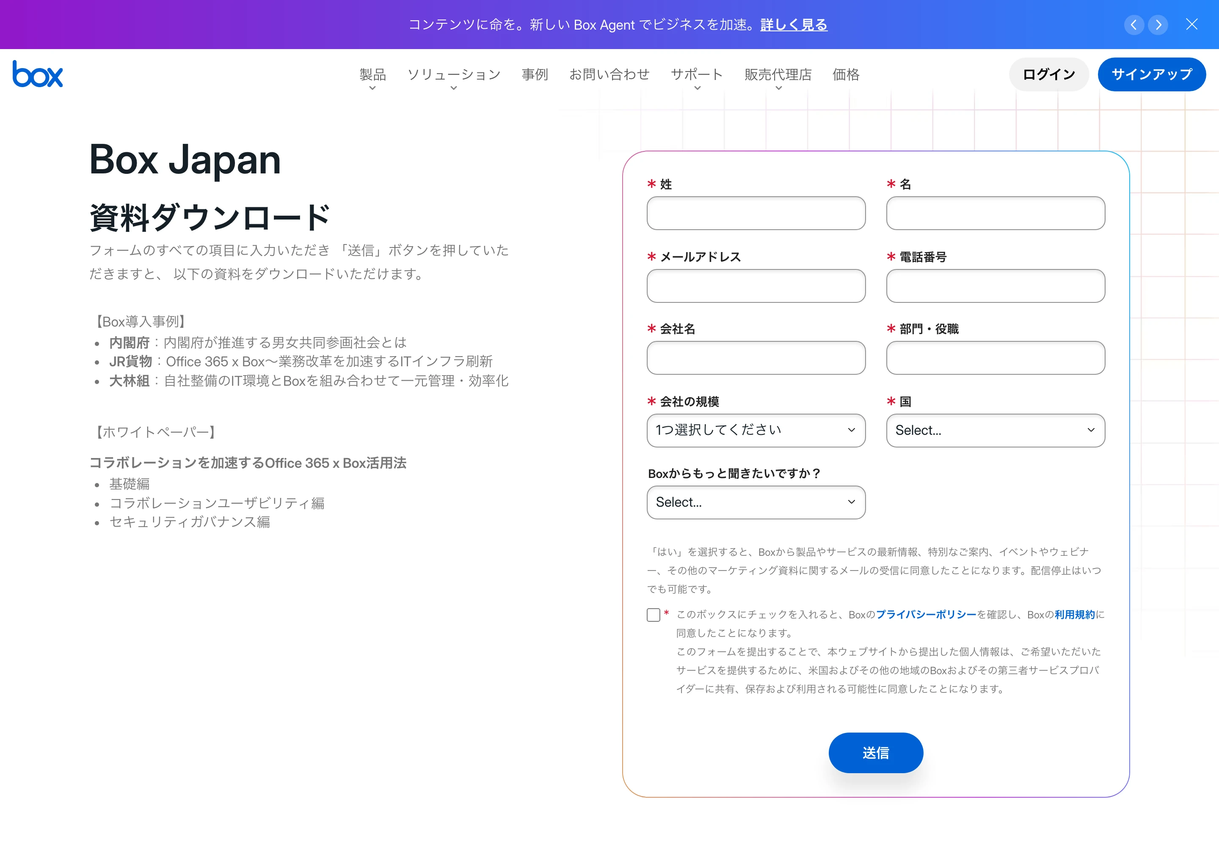The image size is (1219, 851).
Task: Focus the 会社名 input field
Action: [756, 358]
